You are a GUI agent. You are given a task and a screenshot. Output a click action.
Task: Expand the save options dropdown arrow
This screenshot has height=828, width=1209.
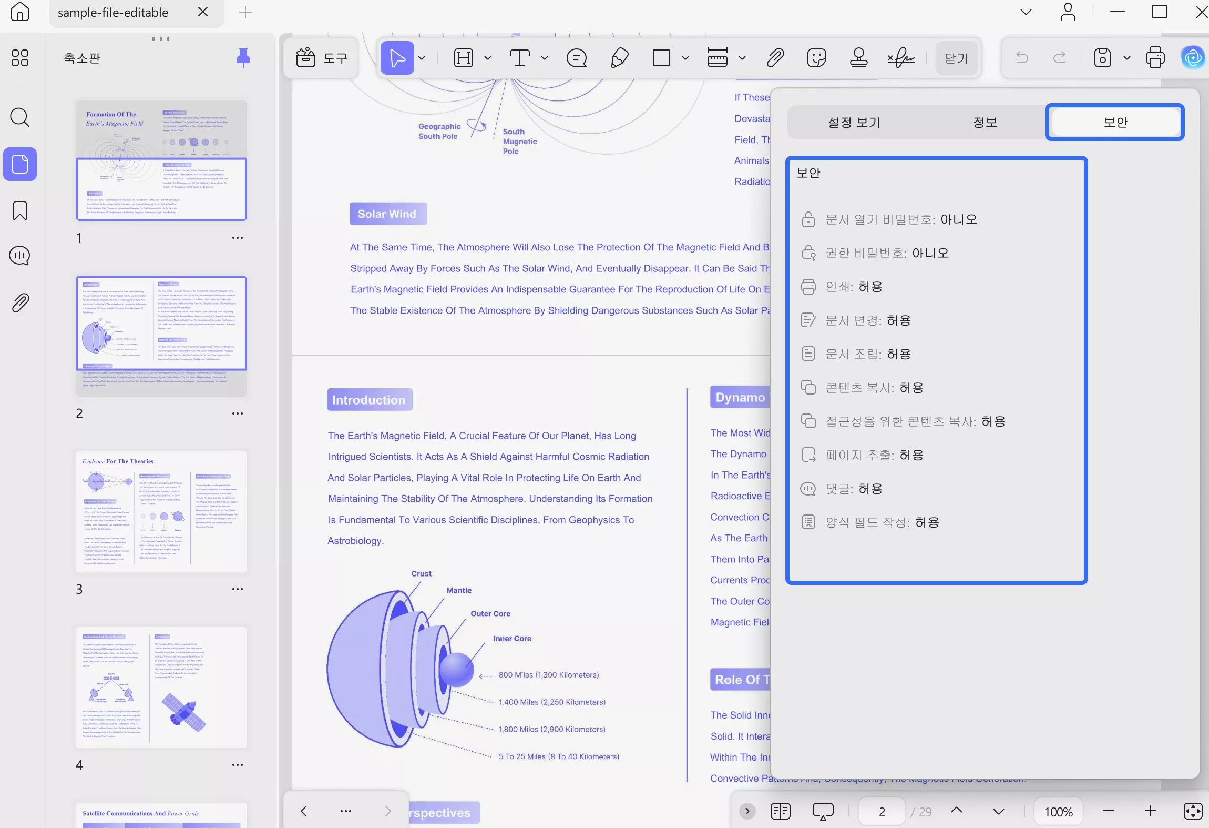tap(1127, 58)
